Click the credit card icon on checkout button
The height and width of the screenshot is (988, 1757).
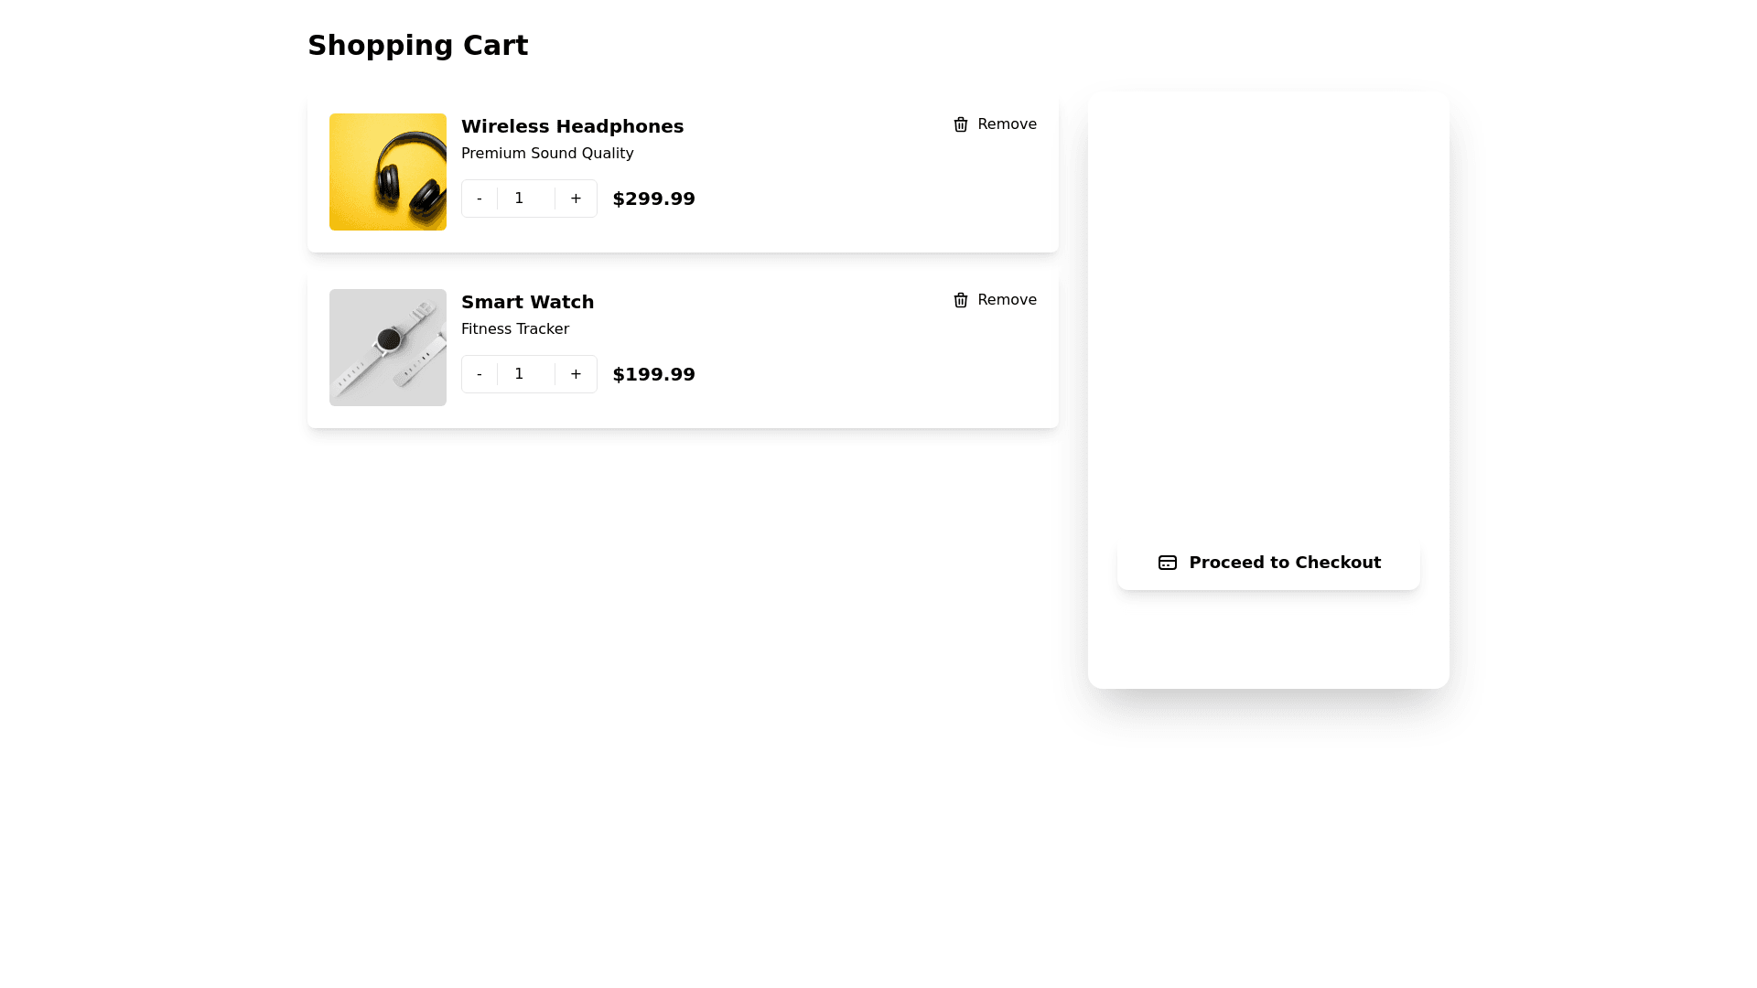click(x=1167, y=563)
